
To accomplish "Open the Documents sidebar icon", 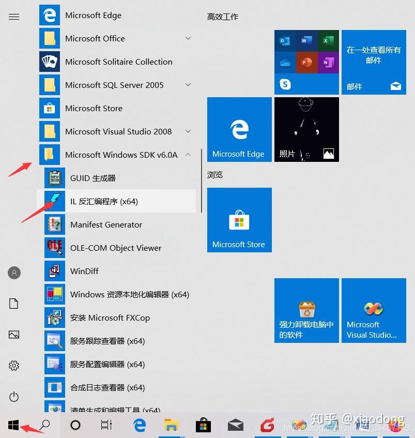I will 13,304.
